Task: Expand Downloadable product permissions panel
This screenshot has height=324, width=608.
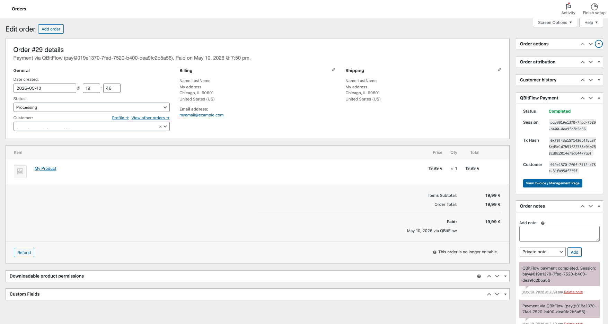Action: coord(505,276)
